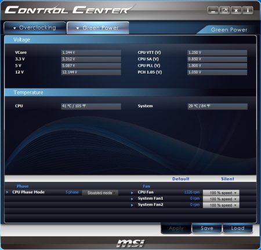Click the System Fan1 '0 rpm' reading
Viewport: 261px width, 250px height.
195,198
